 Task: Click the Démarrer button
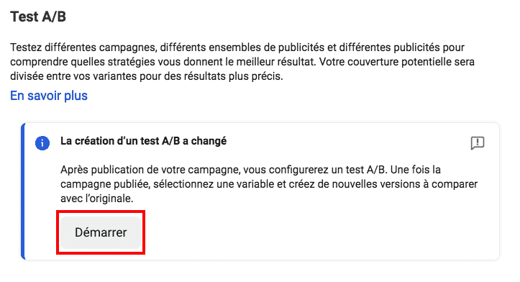101,232
